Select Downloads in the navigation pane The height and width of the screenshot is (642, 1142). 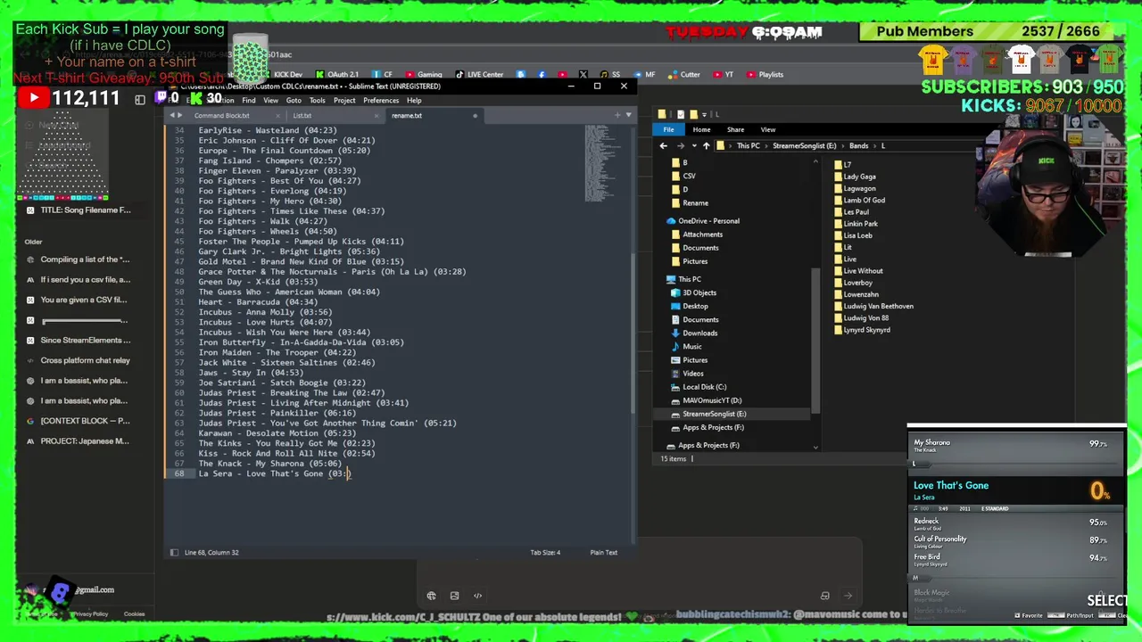[x=699, y=333]
